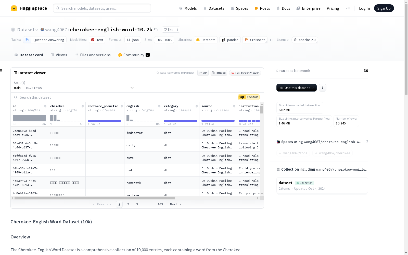Click the table's vertical scrollbar thumb
The width and height of the screenshot is (408, 255).
click(x=262, y=110)
